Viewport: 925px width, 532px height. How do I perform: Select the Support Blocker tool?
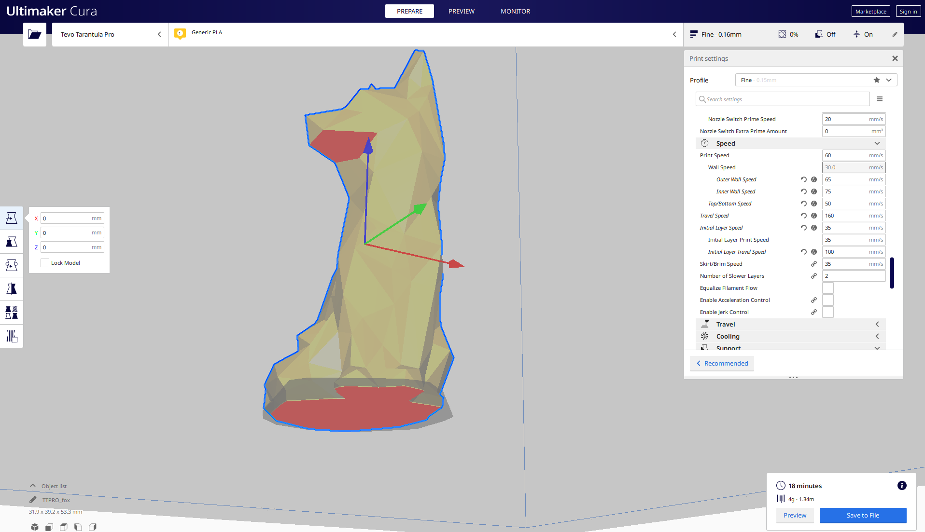point(12,336)
